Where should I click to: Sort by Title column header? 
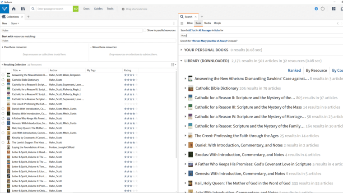17,70
